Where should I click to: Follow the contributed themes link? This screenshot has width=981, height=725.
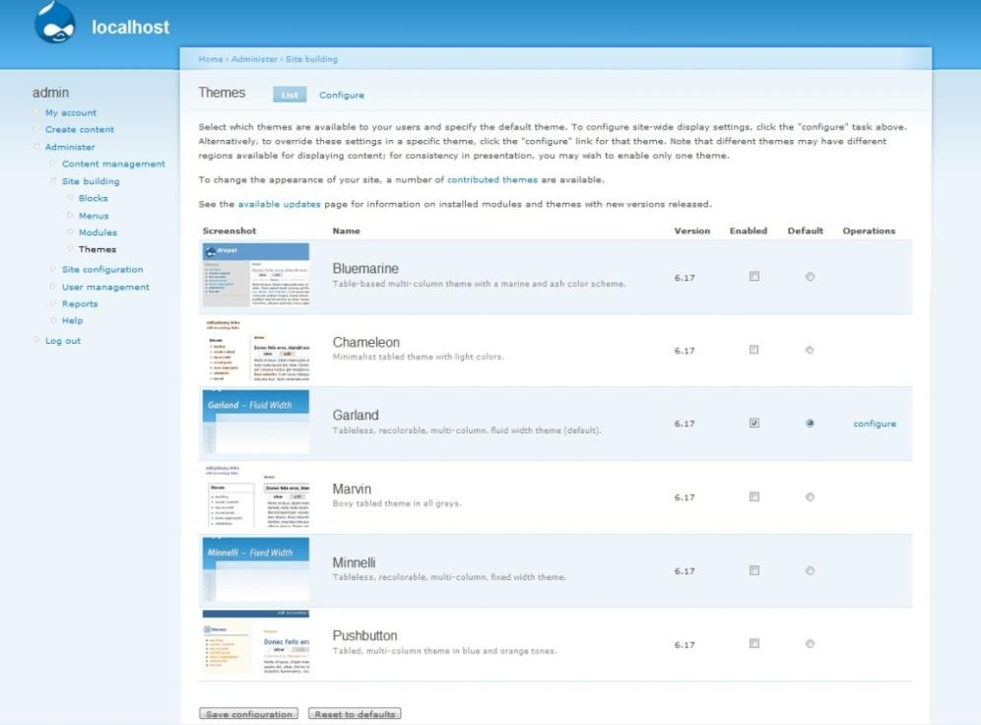(492, 179)
